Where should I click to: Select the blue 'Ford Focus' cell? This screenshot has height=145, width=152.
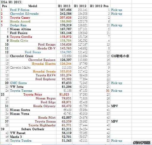tap(33, 52)
